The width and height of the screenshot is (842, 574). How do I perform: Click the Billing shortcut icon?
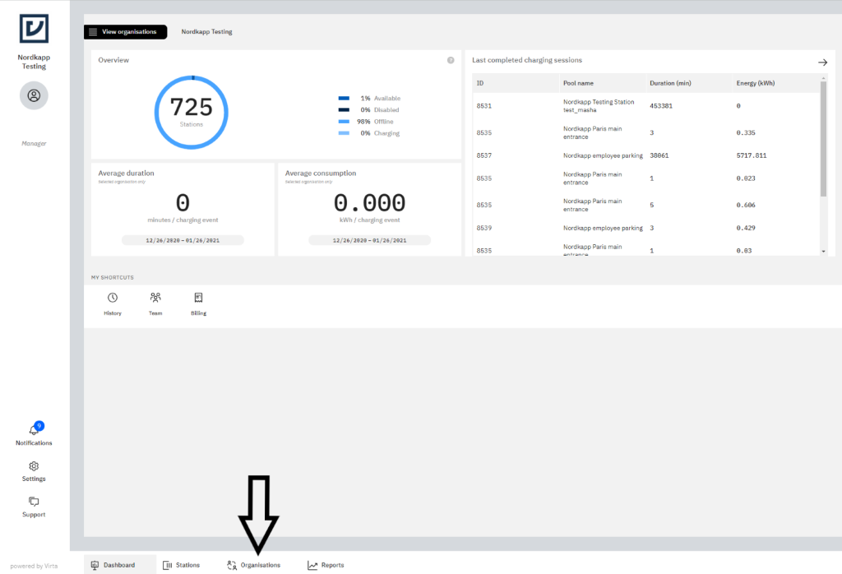click(198, 298)
